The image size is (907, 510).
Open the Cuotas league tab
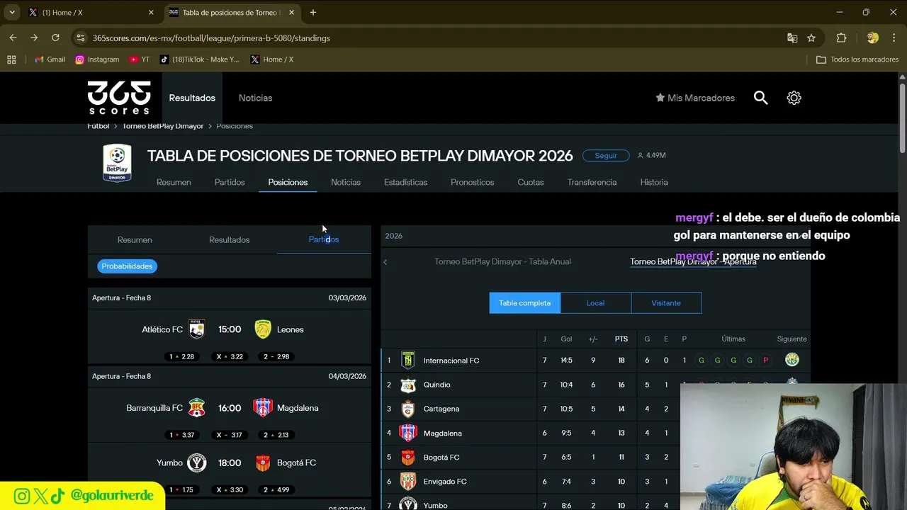pos(531,182)
